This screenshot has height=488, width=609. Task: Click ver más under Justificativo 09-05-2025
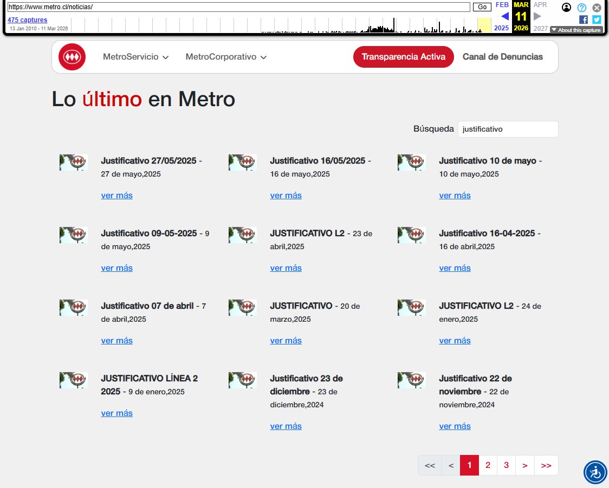117,268
